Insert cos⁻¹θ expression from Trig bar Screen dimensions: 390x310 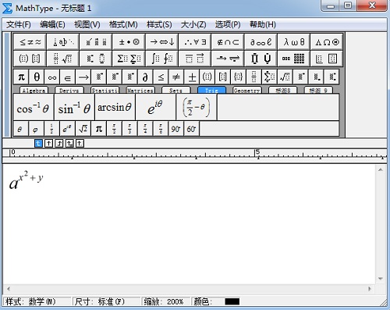33,107
